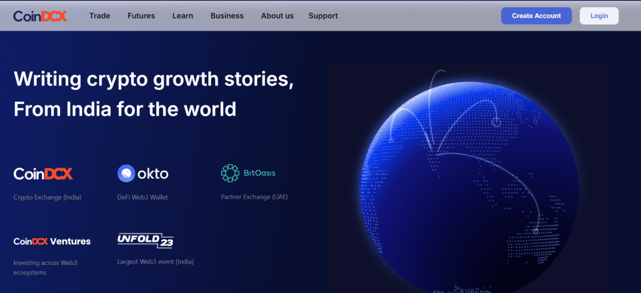Screen dimensions: 641x293
Task: Click the 'Largest Web3 event (India)' caption
Action: 156,262
